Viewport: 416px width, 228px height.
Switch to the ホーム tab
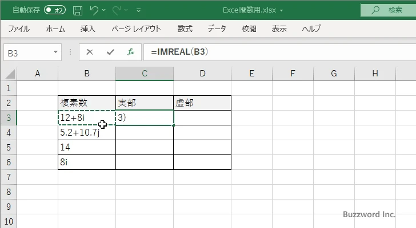coord(55,28)
